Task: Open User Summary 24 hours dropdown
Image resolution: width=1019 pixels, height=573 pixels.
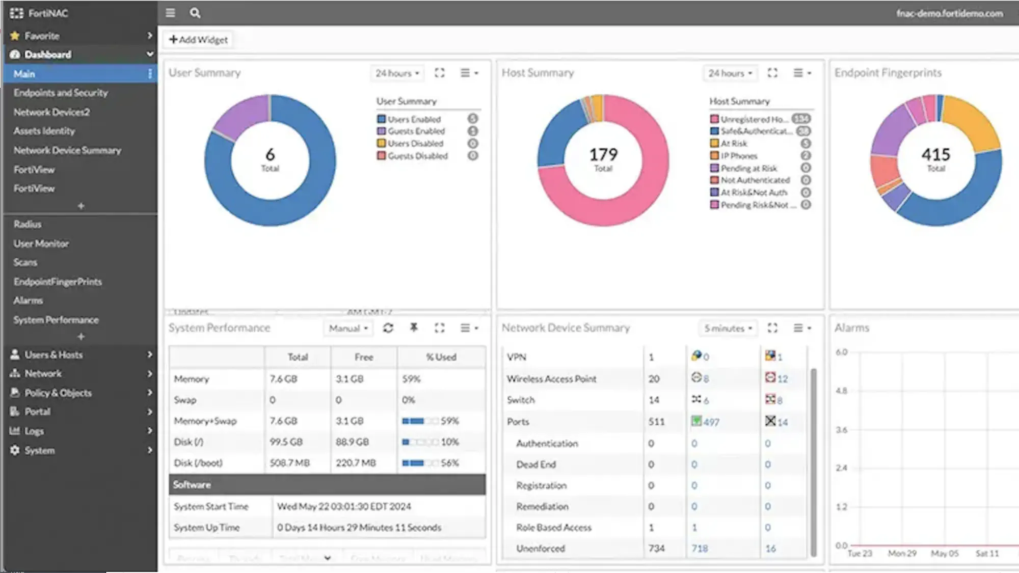Action: [397, 73]
